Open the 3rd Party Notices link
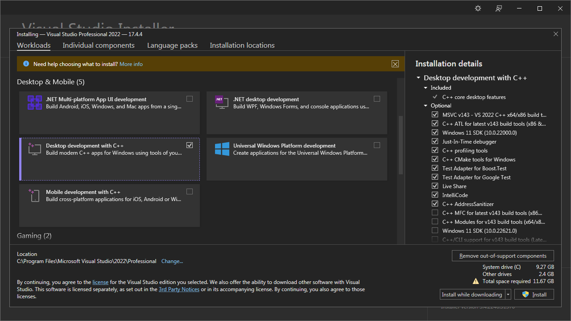This screenshot has height=321, width=571. [179, 289]
